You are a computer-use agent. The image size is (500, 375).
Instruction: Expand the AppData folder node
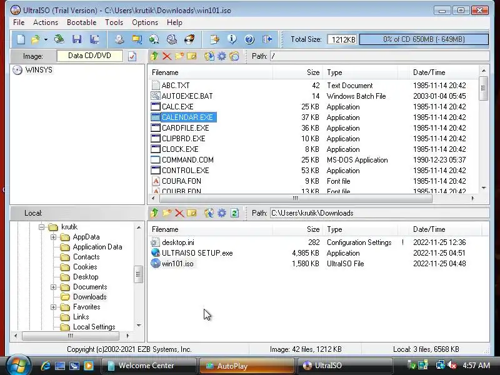click(x=54, y=237)
